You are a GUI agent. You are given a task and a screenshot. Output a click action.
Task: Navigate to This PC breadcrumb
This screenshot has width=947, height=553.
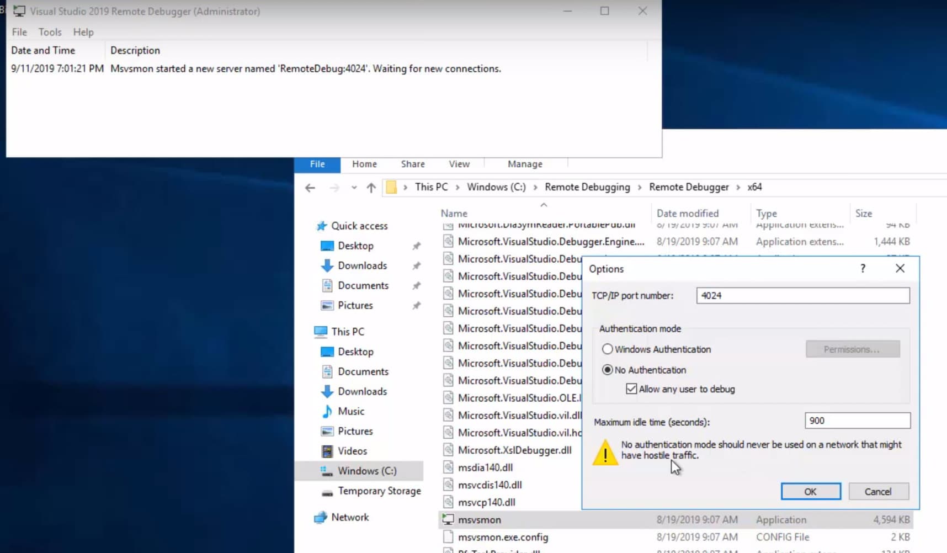[432, 187]
